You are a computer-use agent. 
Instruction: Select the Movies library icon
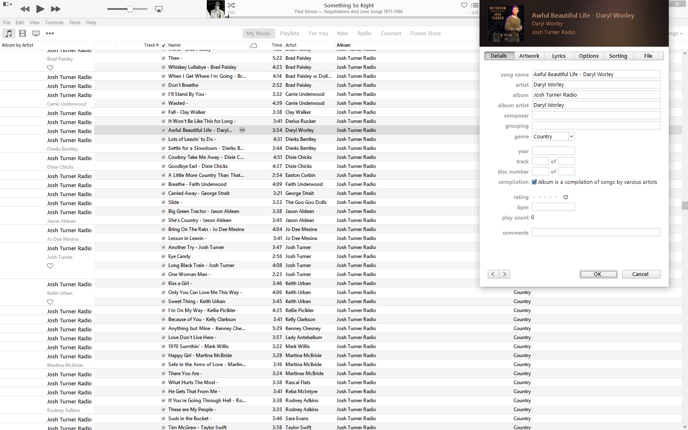point(23,33)
